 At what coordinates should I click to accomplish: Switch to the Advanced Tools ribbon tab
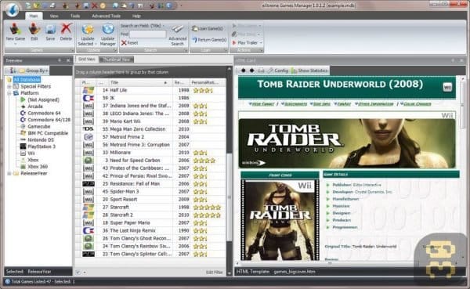tap(106, 16)
